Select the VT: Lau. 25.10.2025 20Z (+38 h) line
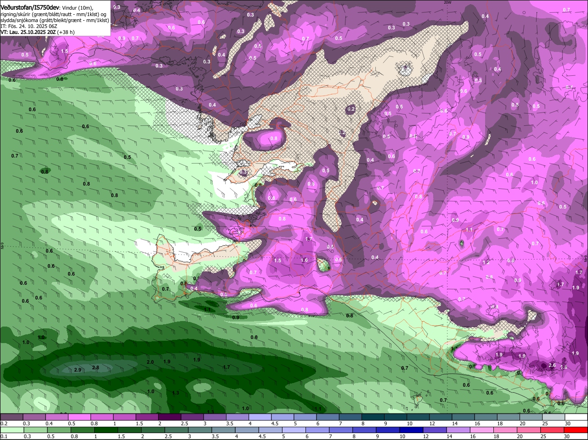This screenshot has height=440, width=588. [38, 32]
